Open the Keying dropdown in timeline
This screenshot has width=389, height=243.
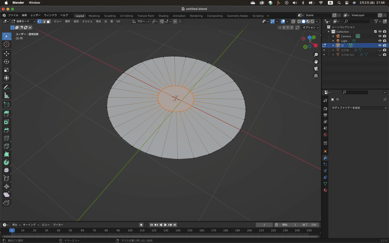point(31,225)
